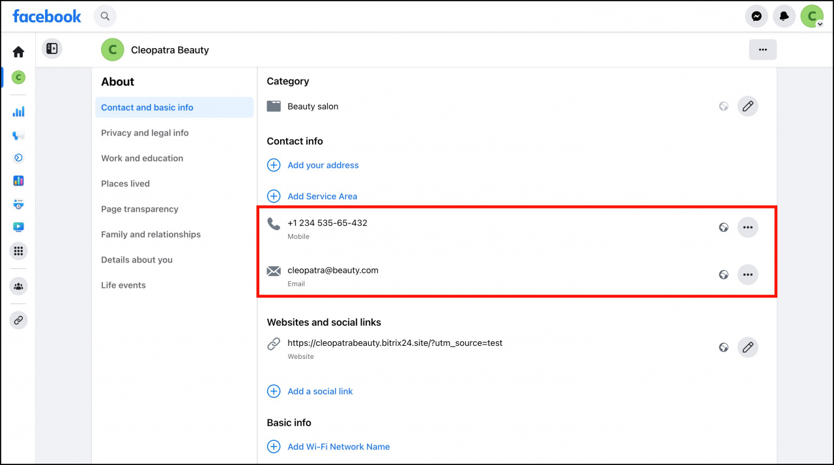Image resolution: width=834 pixels, height=465 pixels.
Task: Open Places lived section
Action: [x=125, y=184]
